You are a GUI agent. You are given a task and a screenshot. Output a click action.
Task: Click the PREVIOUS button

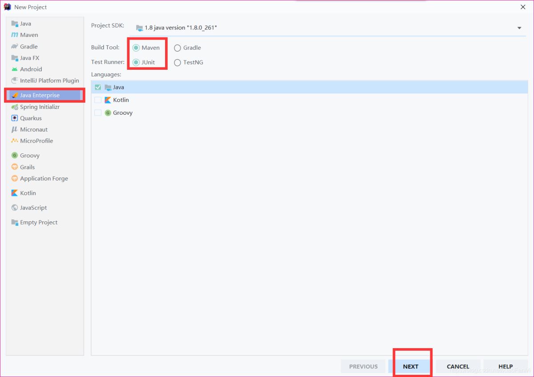[363, 366]
